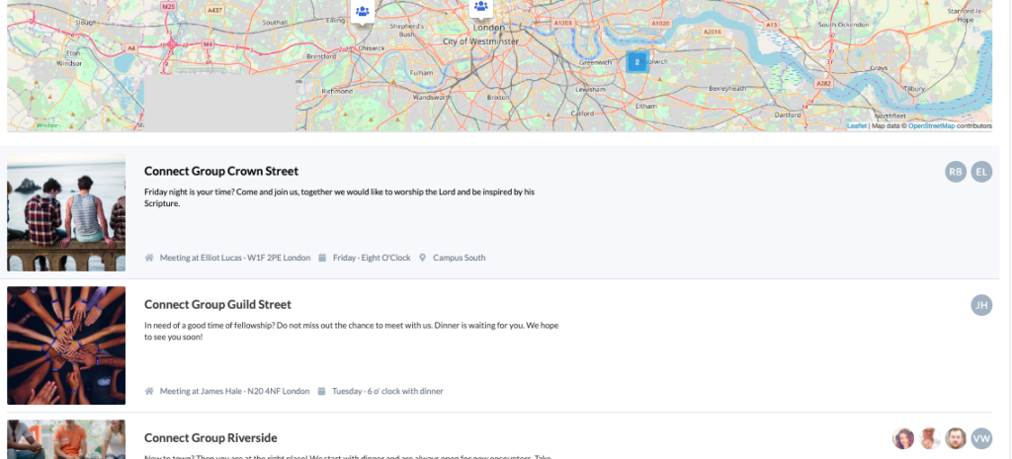The width and height of the screenshot is (1012, 459).
Task: Open Connect Group Riverside title
Action: [x=211, y=437]
